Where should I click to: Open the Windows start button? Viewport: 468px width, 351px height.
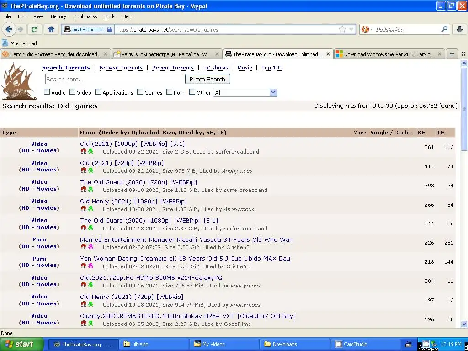(x=22, y=344)
